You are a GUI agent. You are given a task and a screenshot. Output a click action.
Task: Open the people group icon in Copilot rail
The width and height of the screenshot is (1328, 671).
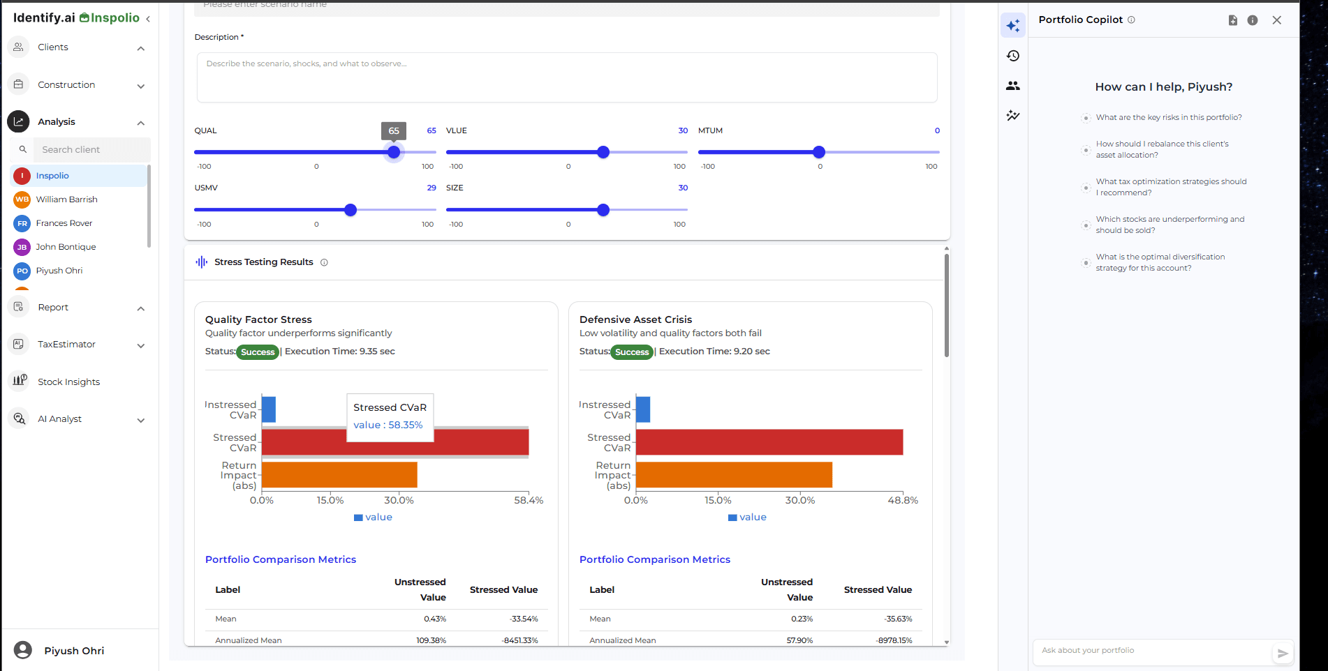click(1012, 86)
